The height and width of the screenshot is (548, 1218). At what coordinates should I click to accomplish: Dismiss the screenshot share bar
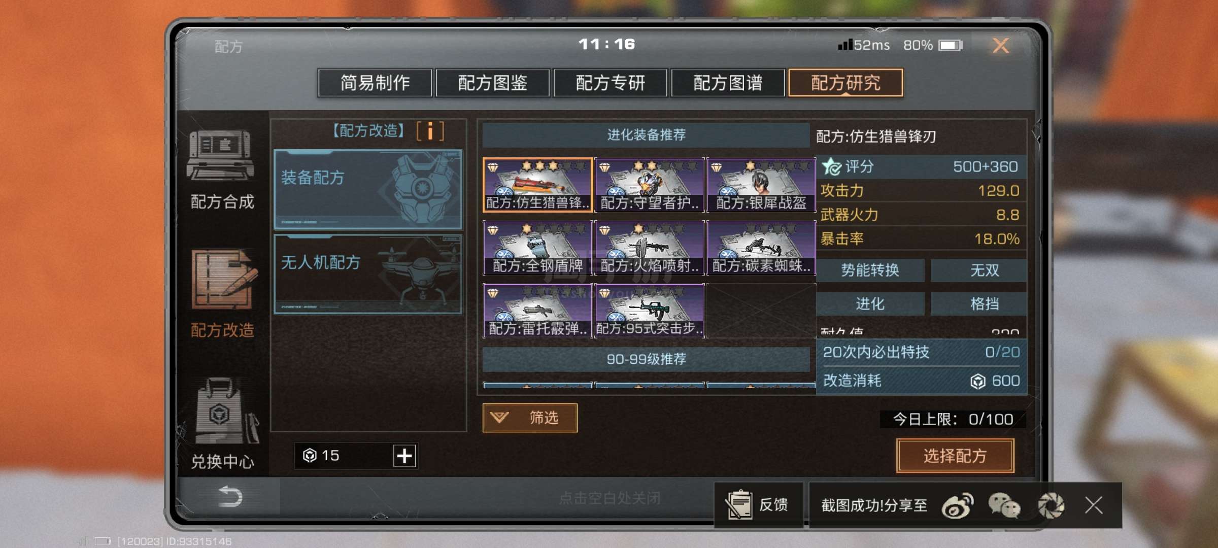[x=1094, y=505]
